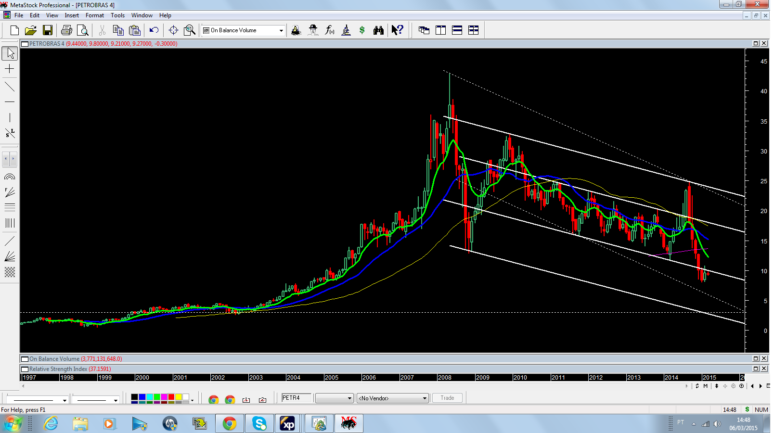Click the PETR4 symbol input field

coord(297,398)
